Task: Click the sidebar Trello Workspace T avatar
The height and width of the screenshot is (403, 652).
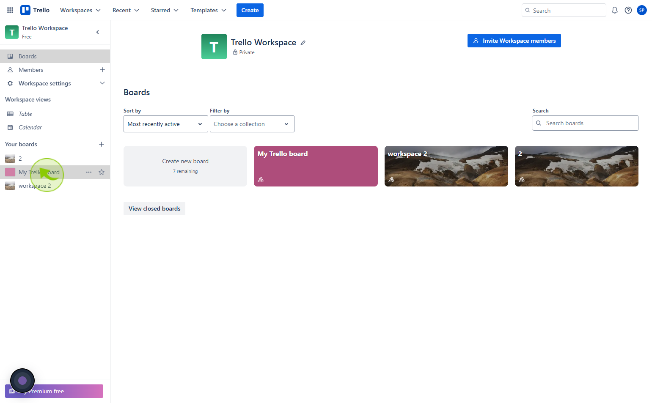Action: pos(12,32)
